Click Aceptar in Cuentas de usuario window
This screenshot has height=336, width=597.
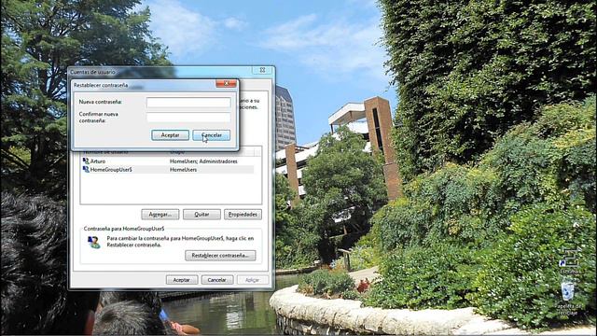pyautogui.click(x=182, y=280)
